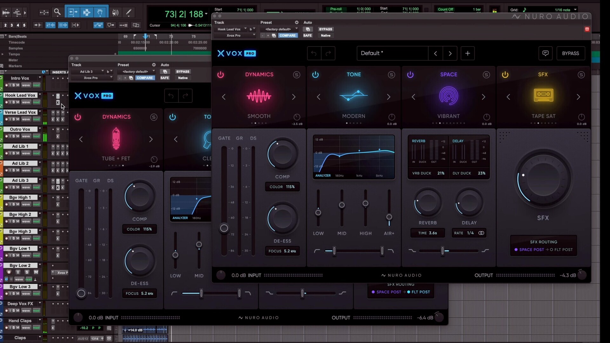Image resolution: width=610 pixels, height=343 pixels.
Task: Open Default preset name field in Vox Pro
Action: [392, 53]
